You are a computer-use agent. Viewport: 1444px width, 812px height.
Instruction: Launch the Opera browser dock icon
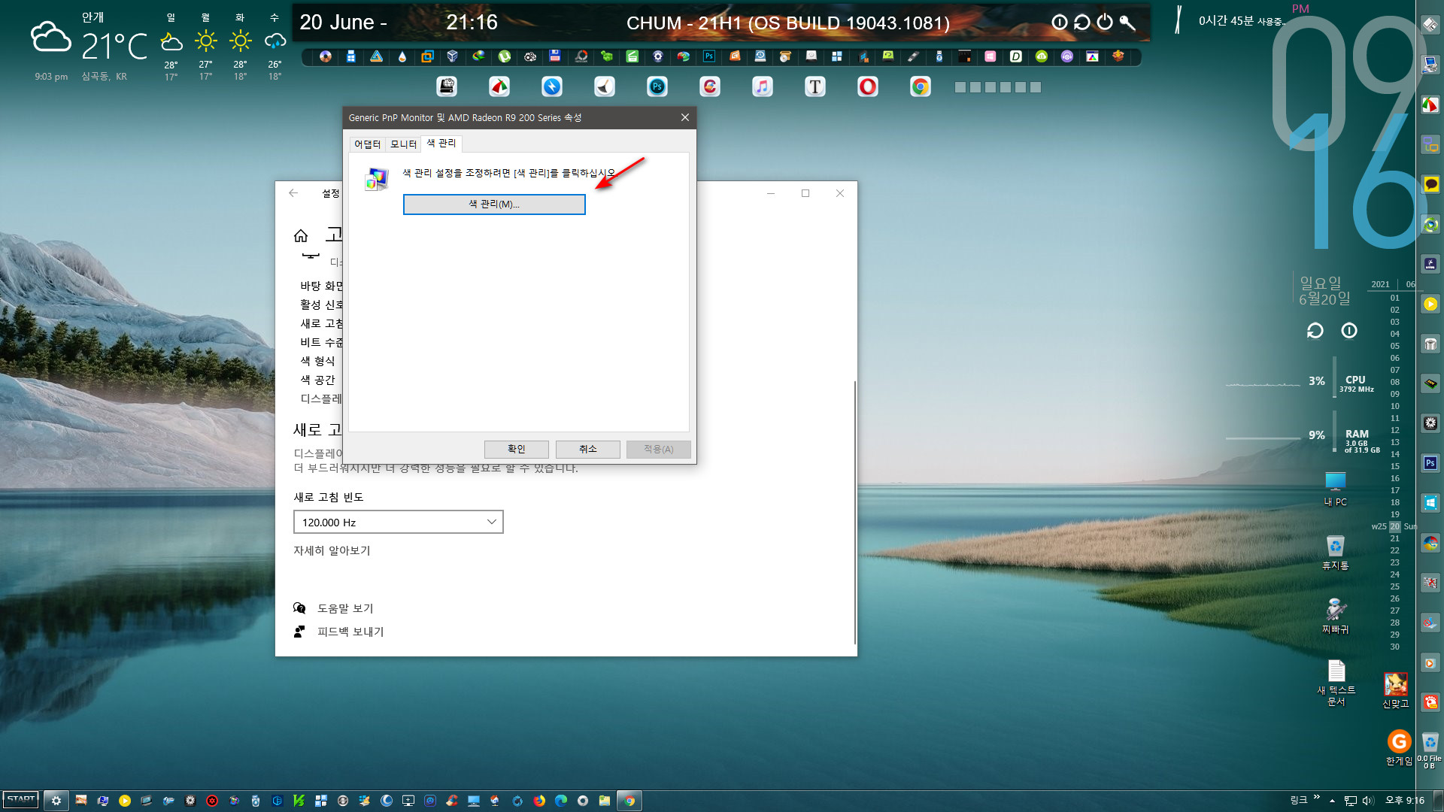868,87
